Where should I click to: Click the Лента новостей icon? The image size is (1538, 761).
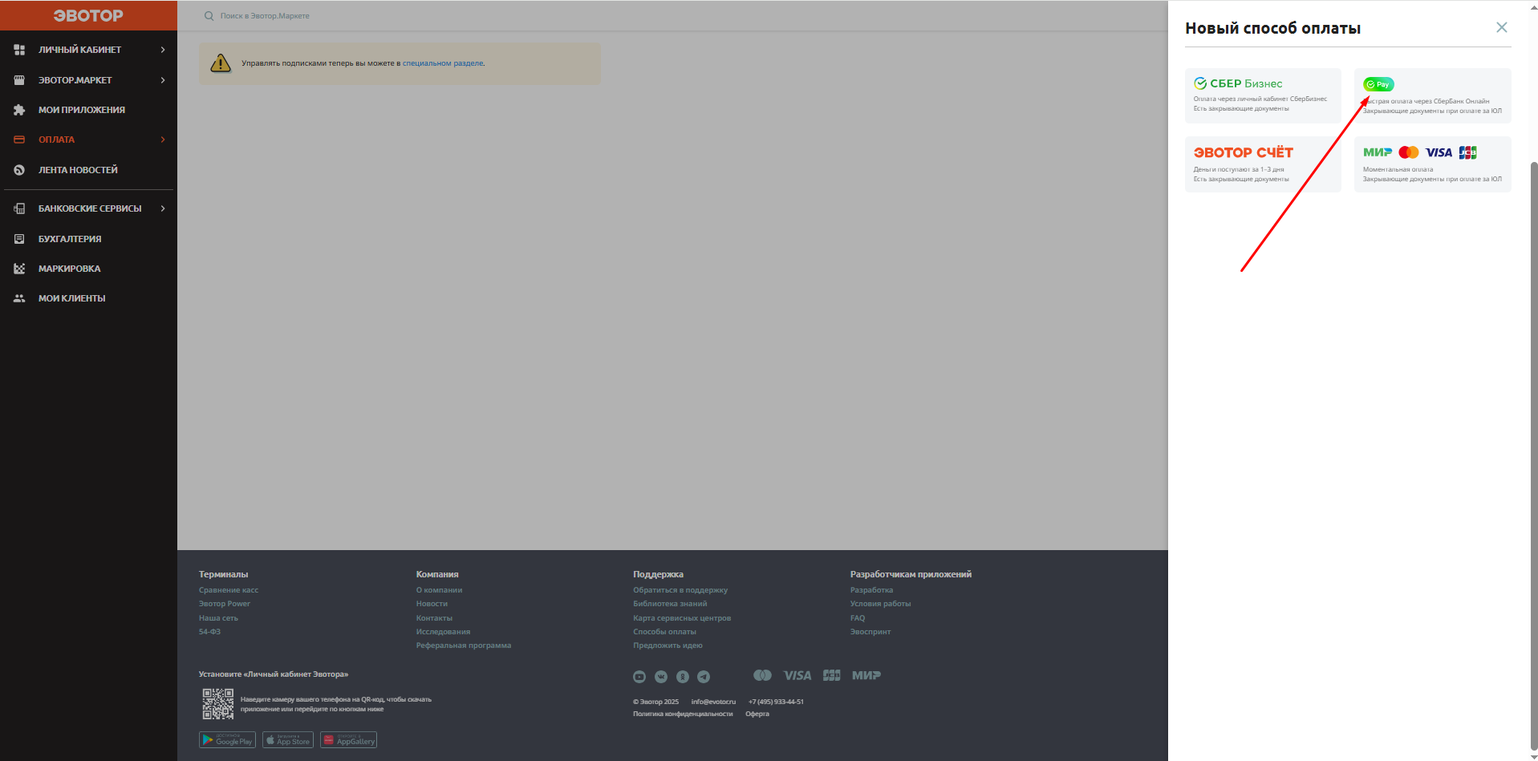pyautogui.click(x=19, y=170)
